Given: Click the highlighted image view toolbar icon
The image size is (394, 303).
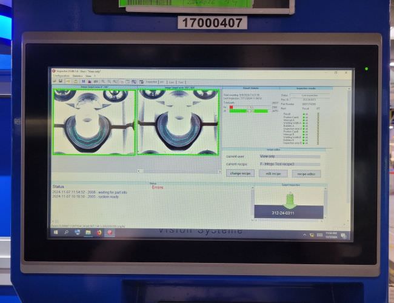Looking at the screenshot, I should point(134,82).
